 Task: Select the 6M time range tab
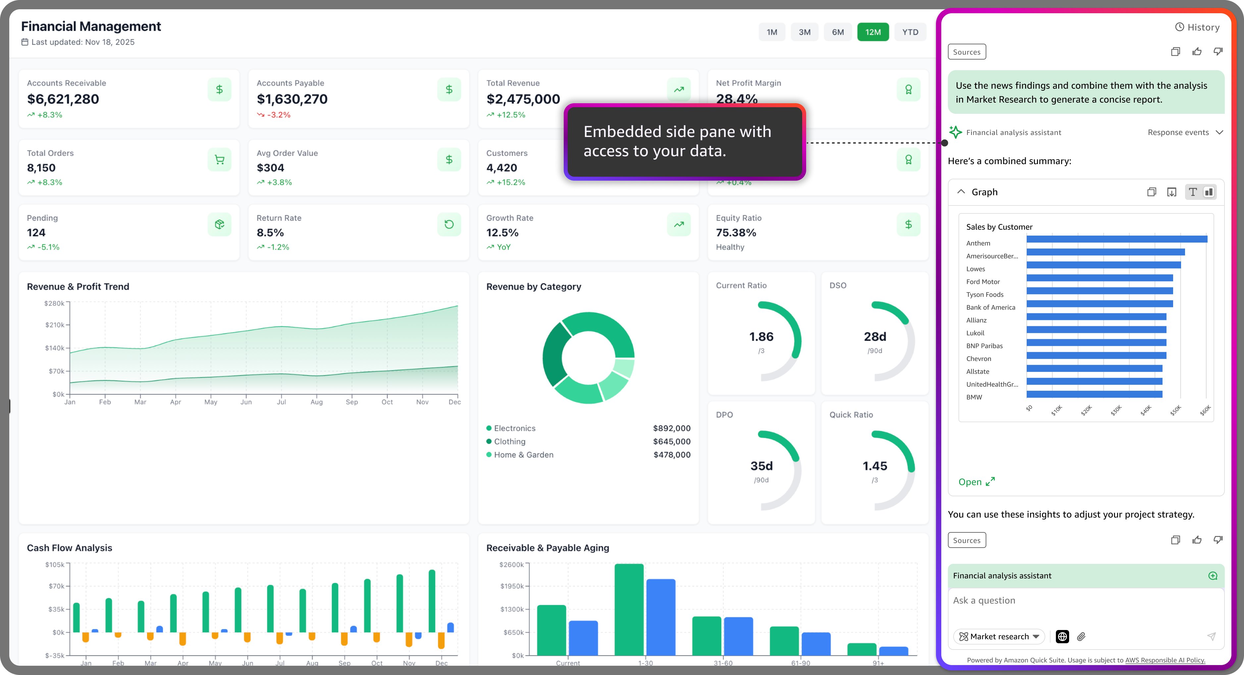pos(837,32)
